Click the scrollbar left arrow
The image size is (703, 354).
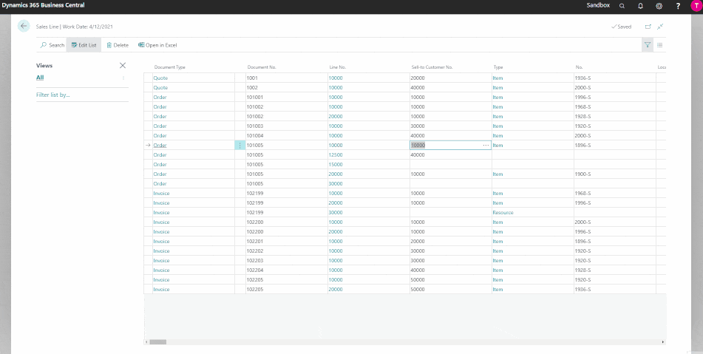[146, 342]
